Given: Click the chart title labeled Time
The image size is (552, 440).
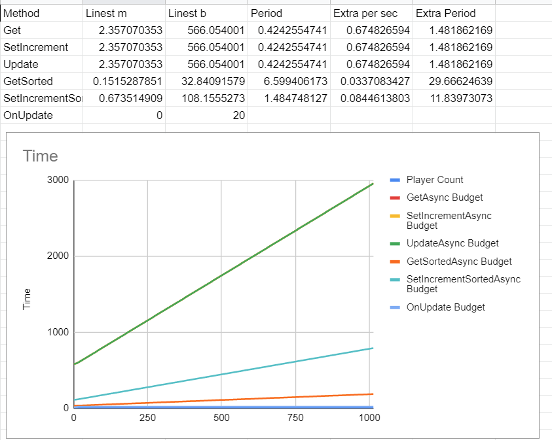Looking at the screenshot, I should point(41,156).
